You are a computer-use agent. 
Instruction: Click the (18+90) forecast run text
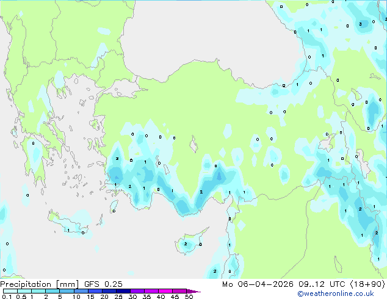367,284
